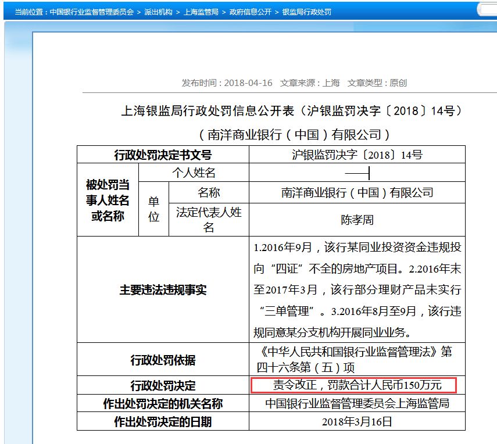Viewport: 497px width, 444px height.
Task: Click the search box at top right
Action: pos(487,10)
